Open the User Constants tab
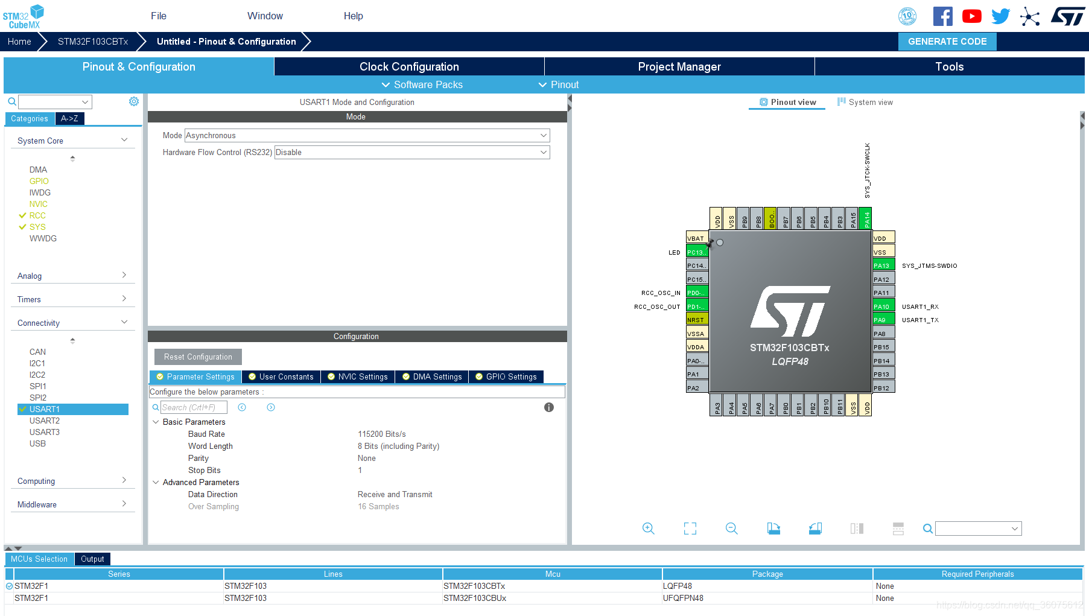The image size is (1089, 616). tap(281, 376)
